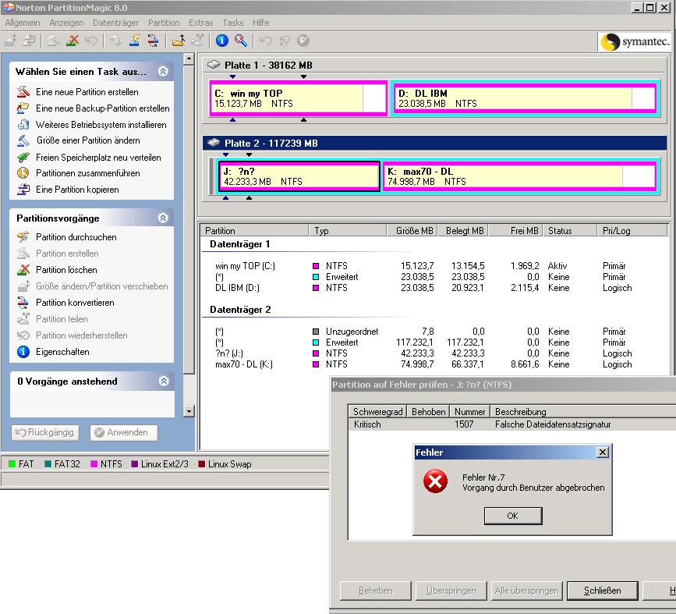The image size is (676, 614).
Task: Click icon beside 'Größe einer Partition ändern'
Action: pos(23,140)
